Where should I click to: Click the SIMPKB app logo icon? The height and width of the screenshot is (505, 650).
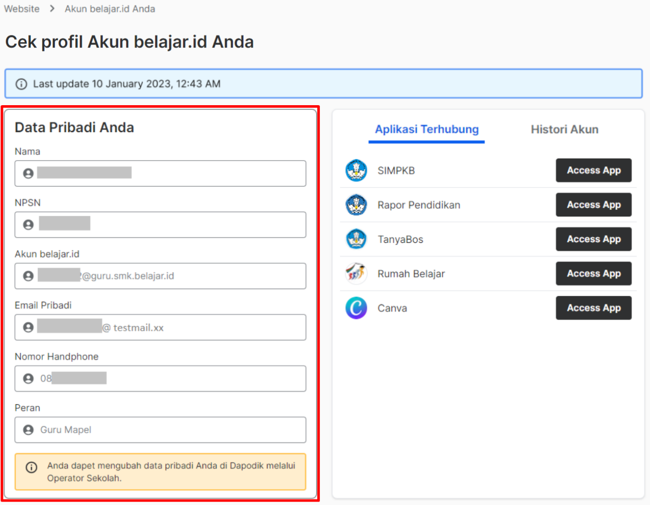[356, 170]
